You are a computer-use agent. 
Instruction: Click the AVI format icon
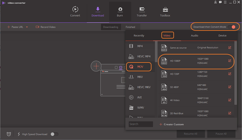click(131, 97)
